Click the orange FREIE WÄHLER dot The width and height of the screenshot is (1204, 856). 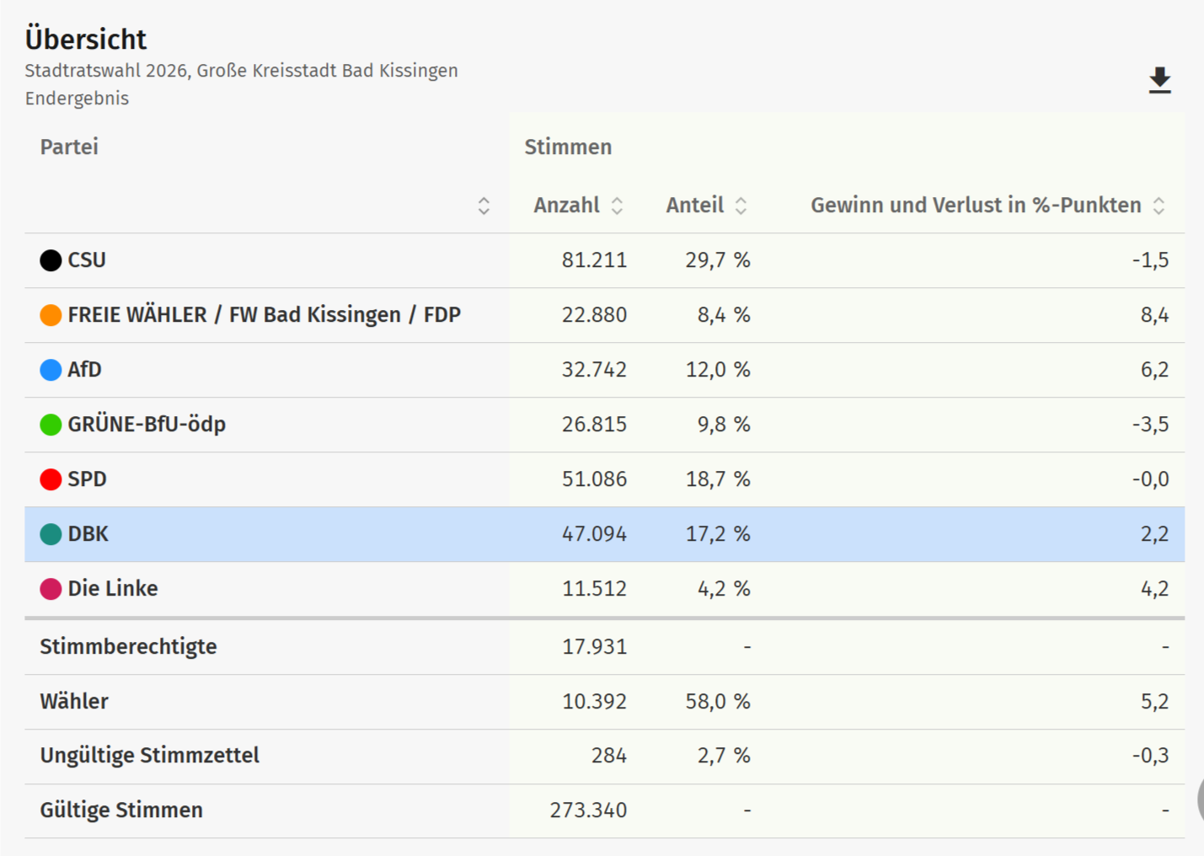pyautogui.click(x=51, y=315)
